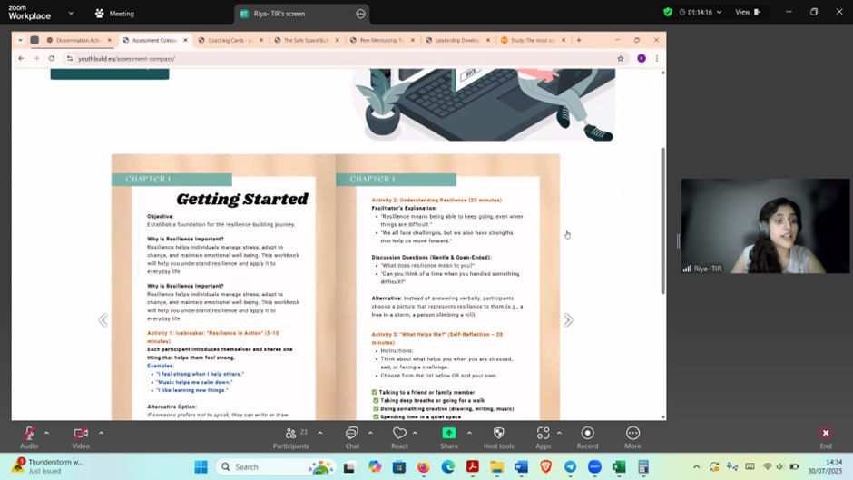
Task: Toggle the Video camera on
Action: point(81,434)
